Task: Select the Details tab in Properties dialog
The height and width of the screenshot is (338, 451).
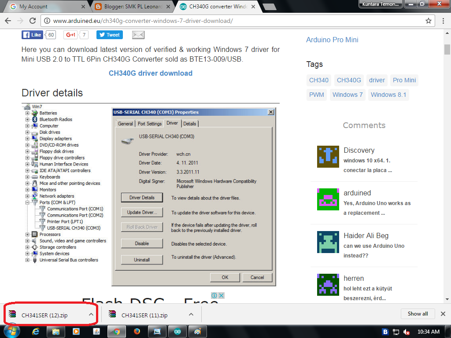Action: pos(189,124)
